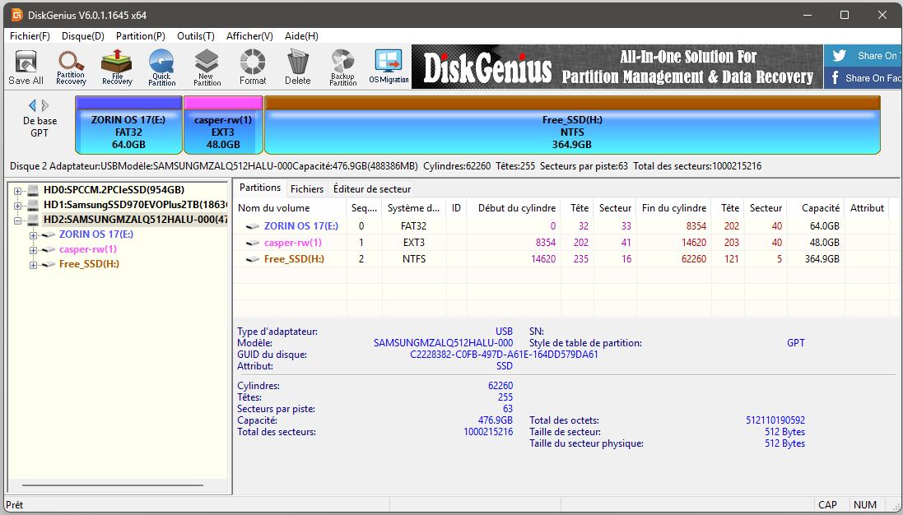Start Quick Partition from the toolbar
This screenshot has width=903, height=515.
tap(162, 68)
